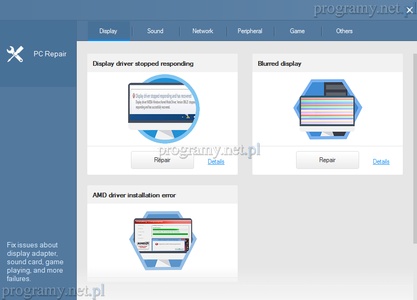Click the AMD driver installation error illustration
Screen dimensions: 417x300
(162, 240)
